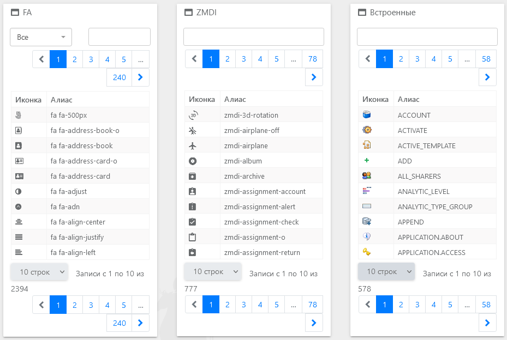The height and width of the screenshot is (340, 507).
Task: Jump to page 78 in the top ZMDI pagination
Action: (x=312, y=59)
